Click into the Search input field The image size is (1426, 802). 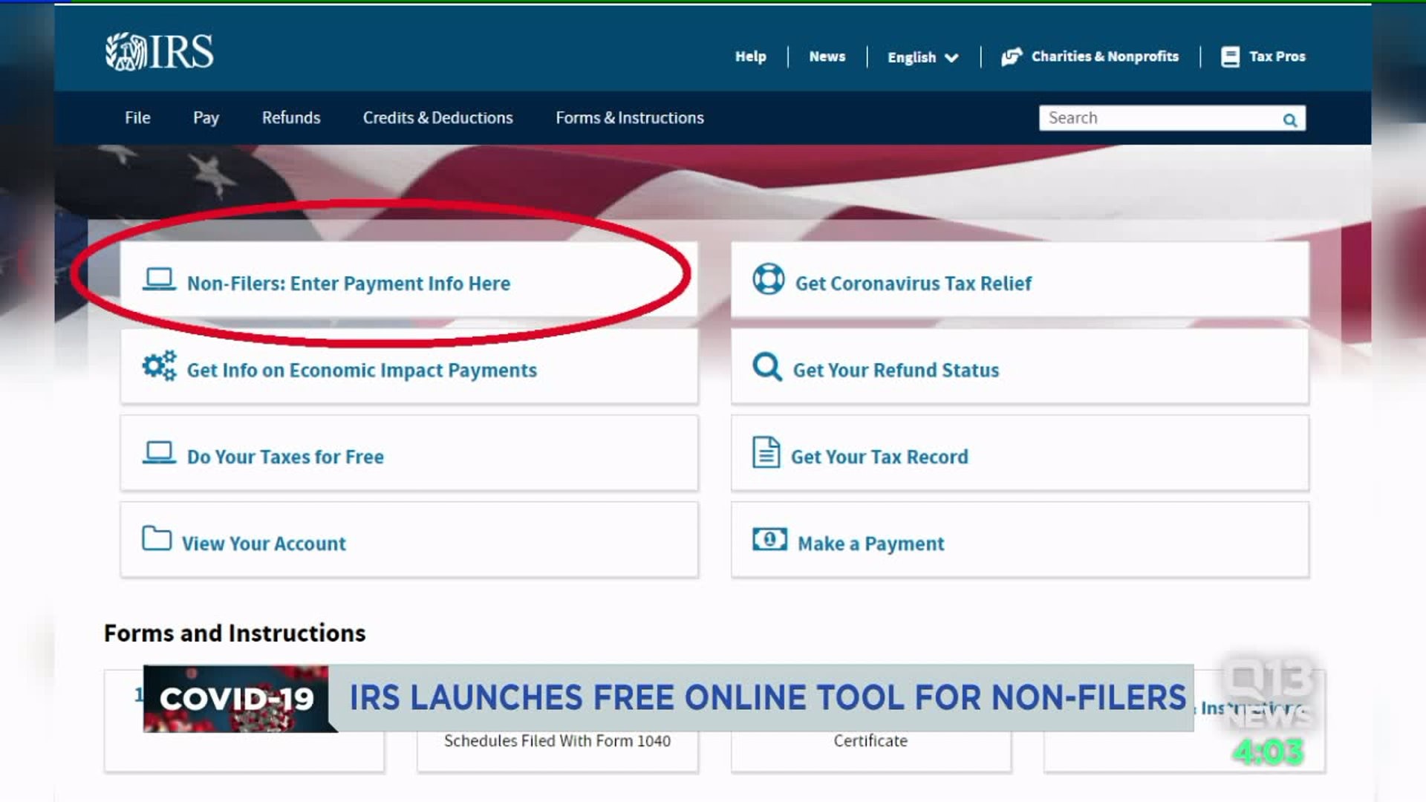coord(1159,118)
